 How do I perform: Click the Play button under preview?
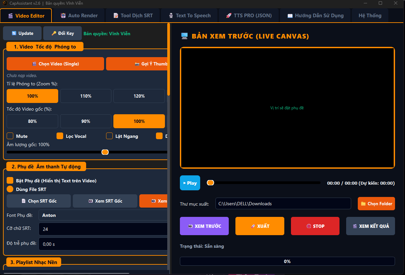pos(190,183)
